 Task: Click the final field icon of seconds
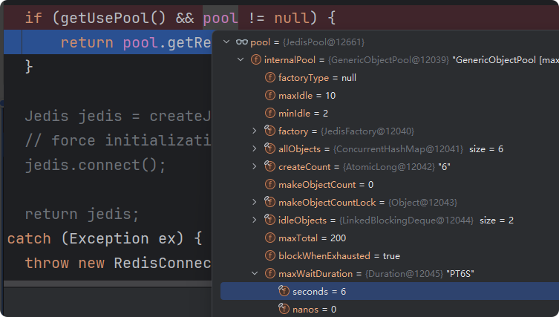click(284, 291)
